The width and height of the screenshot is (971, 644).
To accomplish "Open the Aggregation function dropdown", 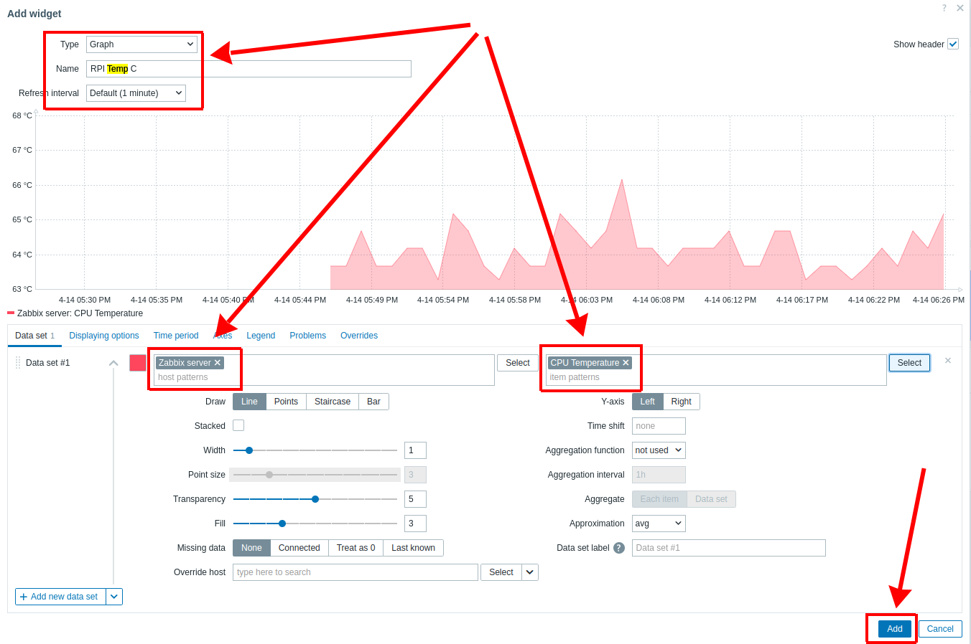I will click(658, 450).
